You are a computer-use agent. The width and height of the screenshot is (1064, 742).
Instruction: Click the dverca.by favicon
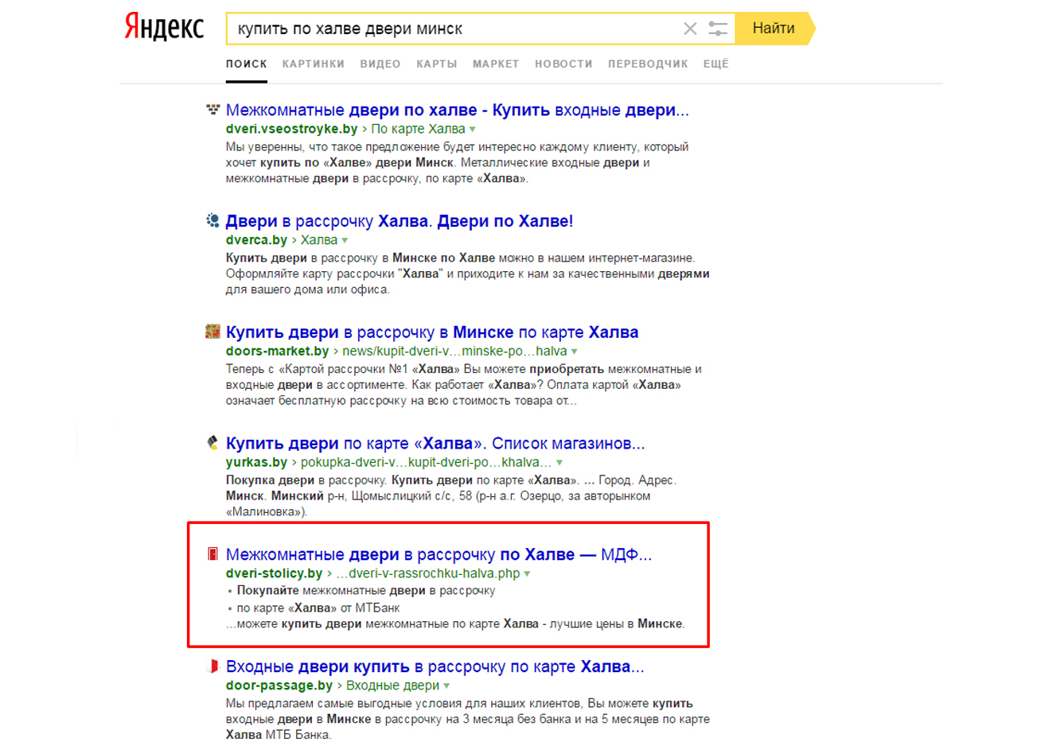[x=212, y=220]
